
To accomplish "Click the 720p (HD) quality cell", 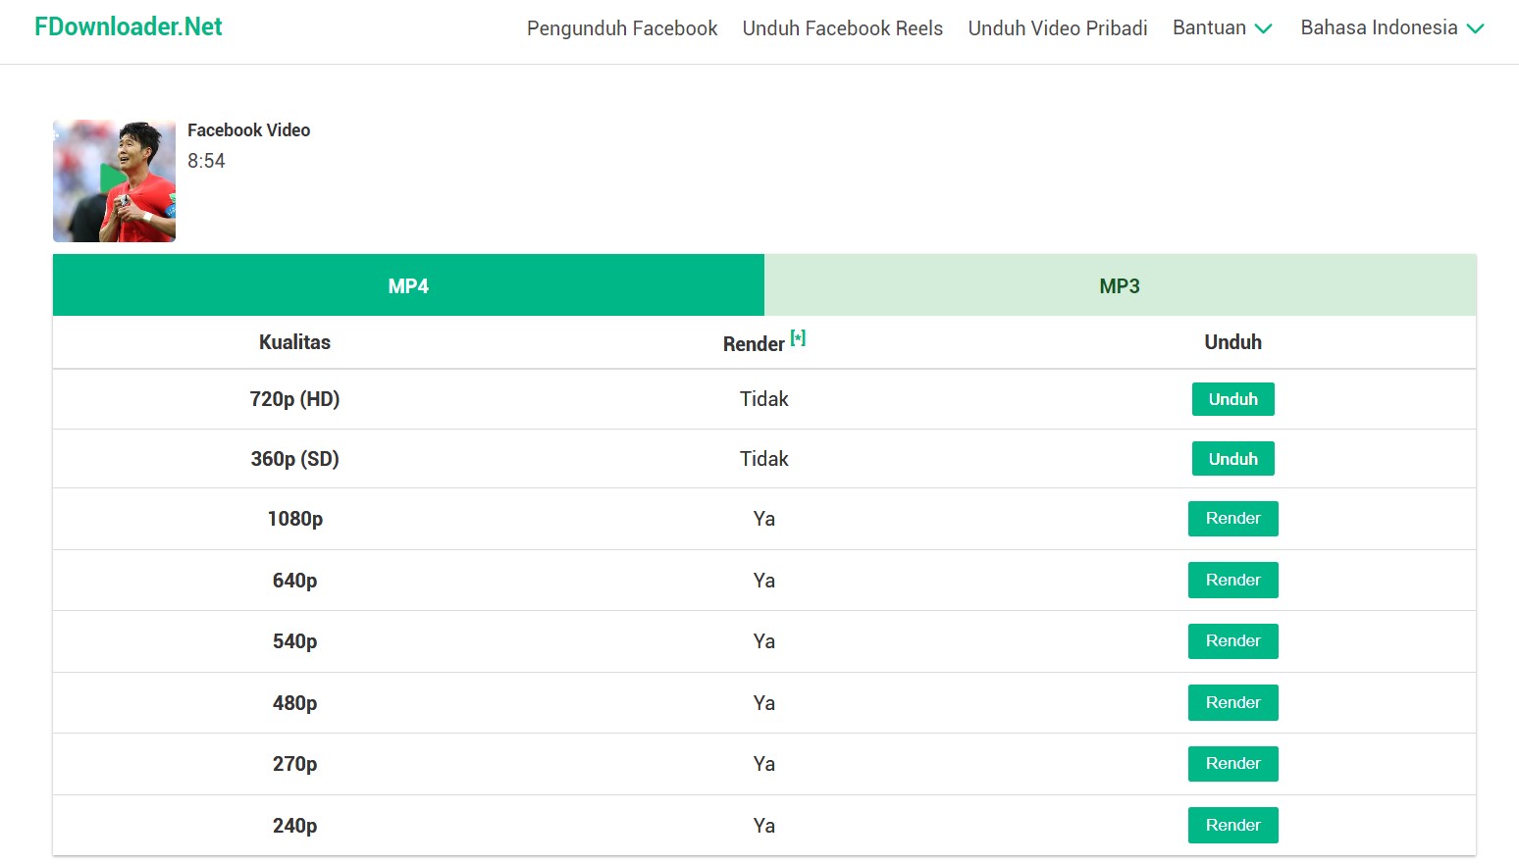I will (x=294, y=399).
